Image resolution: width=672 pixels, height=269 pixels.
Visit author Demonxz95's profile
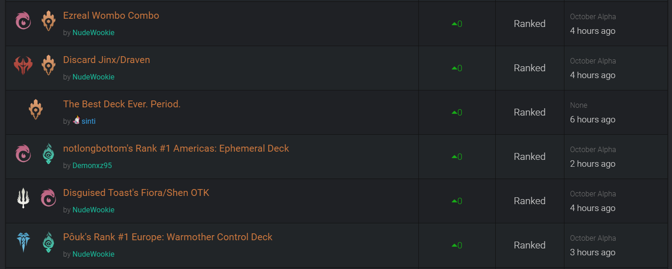pos(92,165)
